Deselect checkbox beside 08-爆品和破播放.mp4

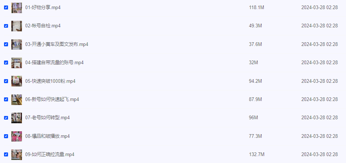[x=6, y=136]
